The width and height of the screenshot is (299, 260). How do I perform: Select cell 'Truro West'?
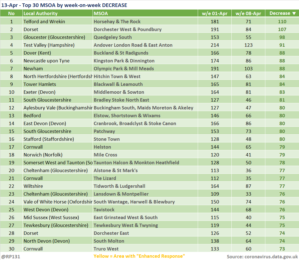click(145, 249)
